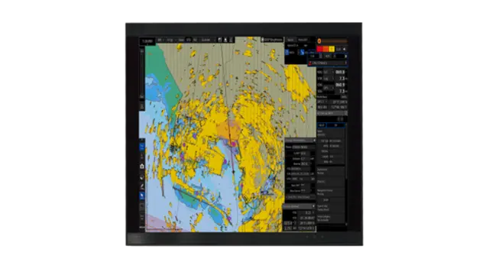Click the chart button right of the top toolbar icons

point(272,40)
